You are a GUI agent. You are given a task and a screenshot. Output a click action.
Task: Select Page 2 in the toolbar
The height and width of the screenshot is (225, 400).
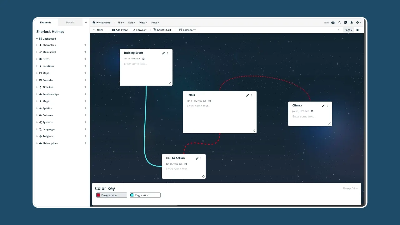tap(348, 30)
